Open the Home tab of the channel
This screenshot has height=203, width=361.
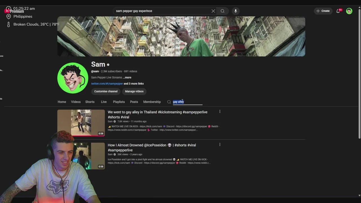coord(62,102)
